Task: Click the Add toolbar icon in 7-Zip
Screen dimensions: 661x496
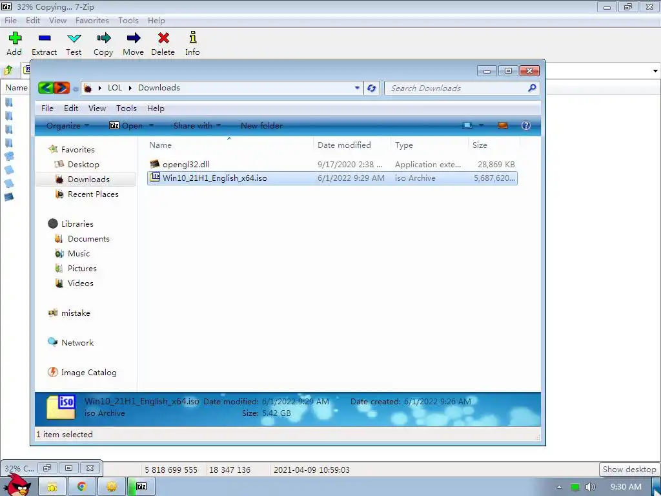Action: 15,38
